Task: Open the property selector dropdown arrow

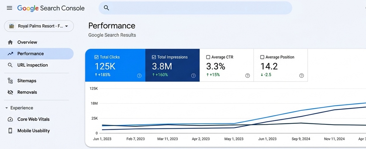Action: tap(66, 26)
